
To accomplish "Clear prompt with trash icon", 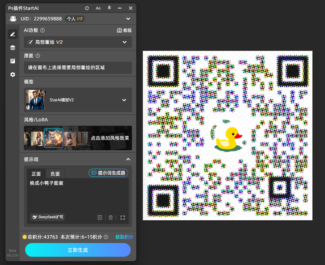I will 111,217.
